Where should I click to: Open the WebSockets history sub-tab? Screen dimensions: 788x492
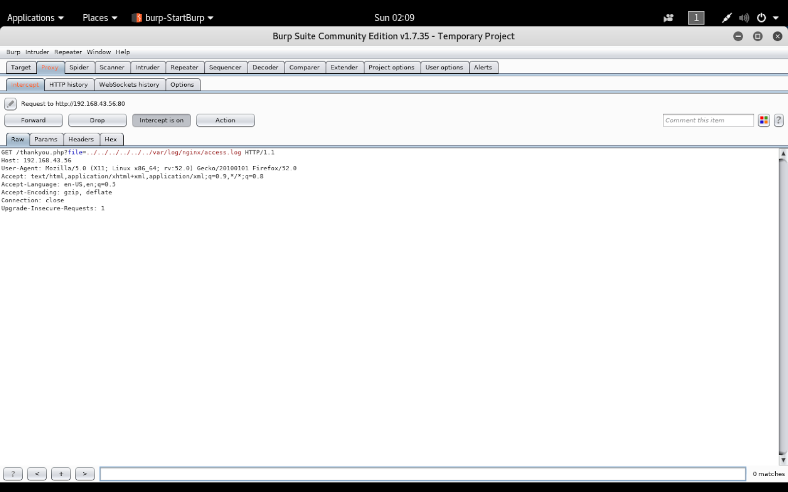pos(130,85)
